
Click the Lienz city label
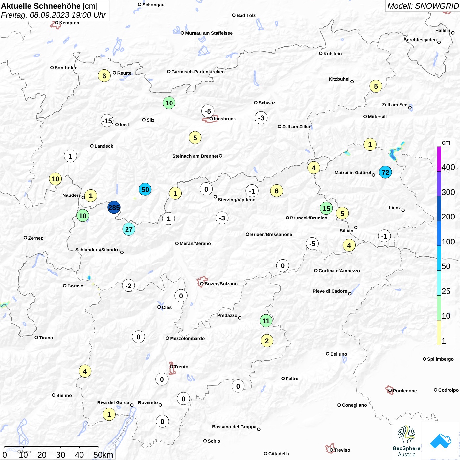395,208
